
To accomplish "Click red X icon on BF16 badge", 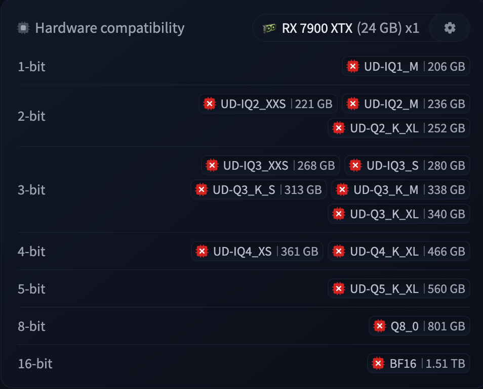I will click(x=378, y=364).
